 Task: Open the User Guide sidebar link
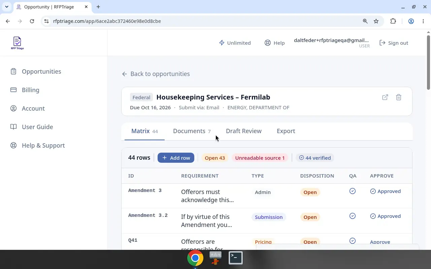(x=32, y=127)
